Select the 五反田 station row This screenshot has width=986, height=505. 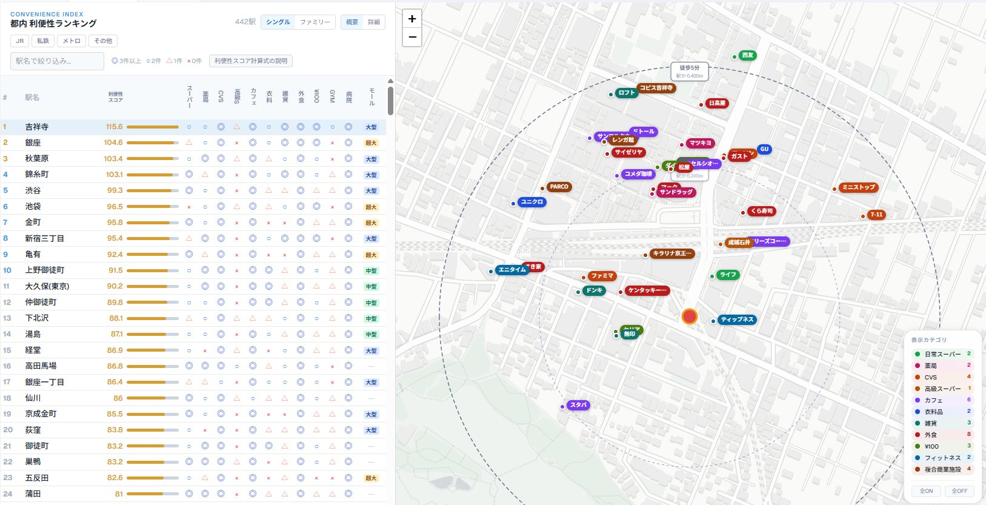point(193,478)
